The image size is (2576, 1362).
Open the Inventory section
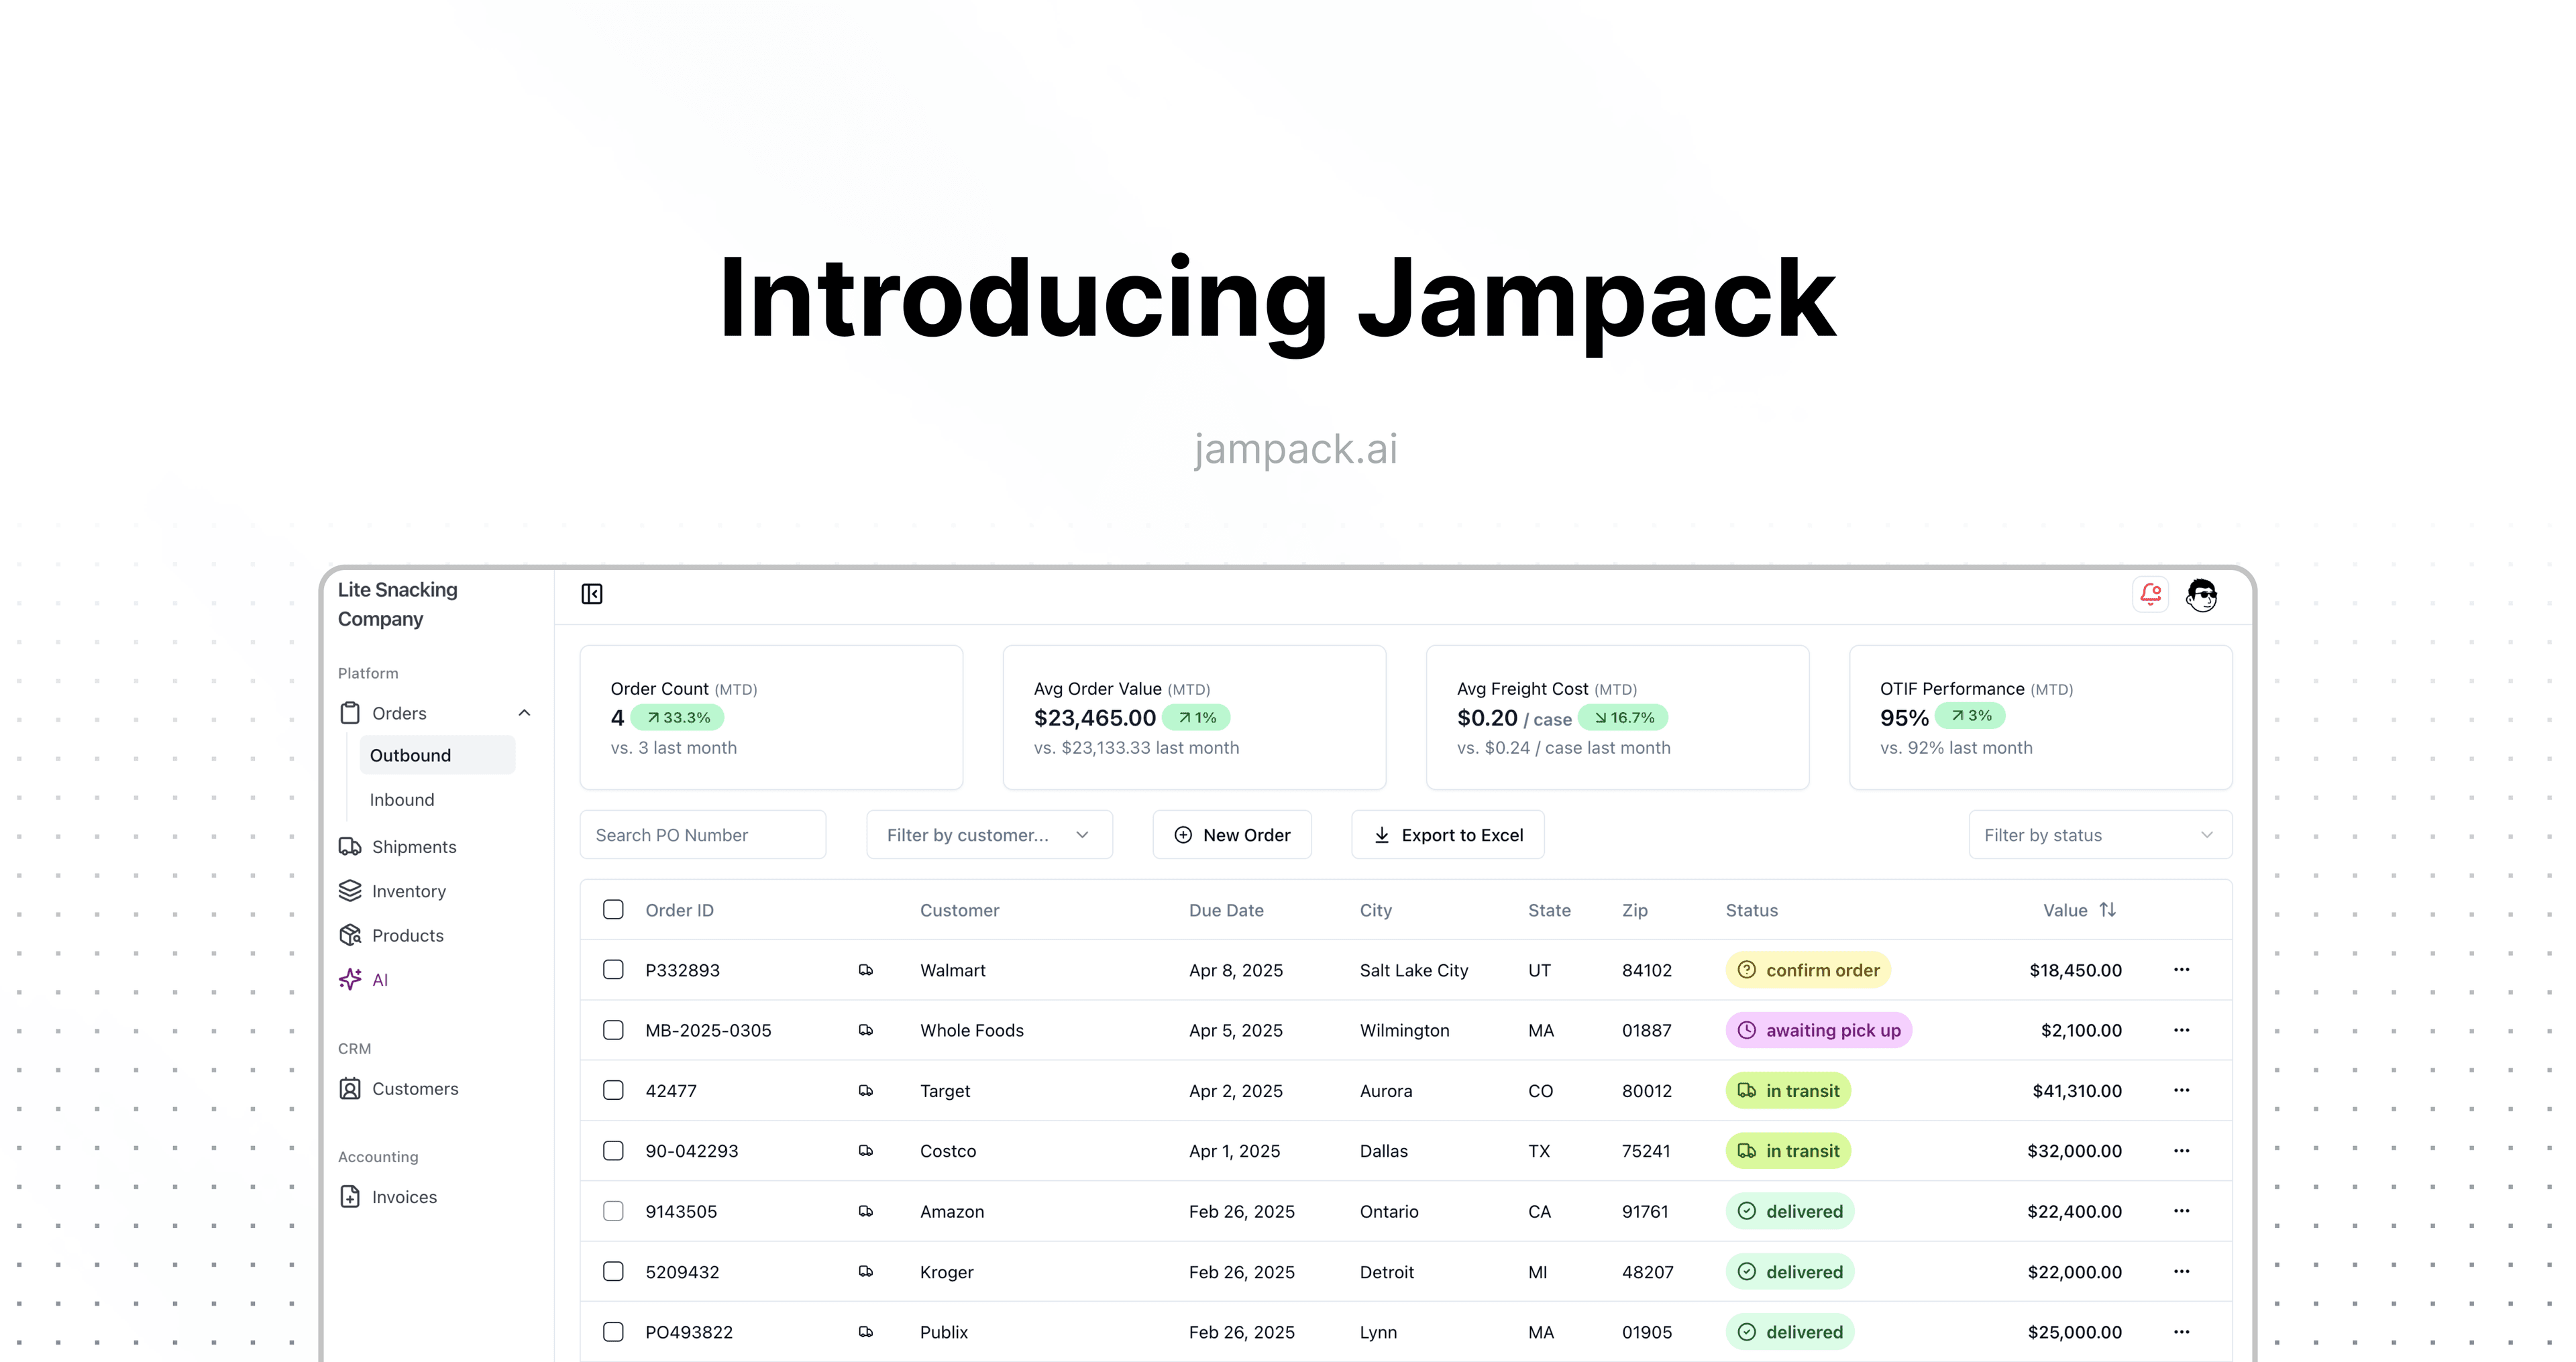tap(409, 890)
